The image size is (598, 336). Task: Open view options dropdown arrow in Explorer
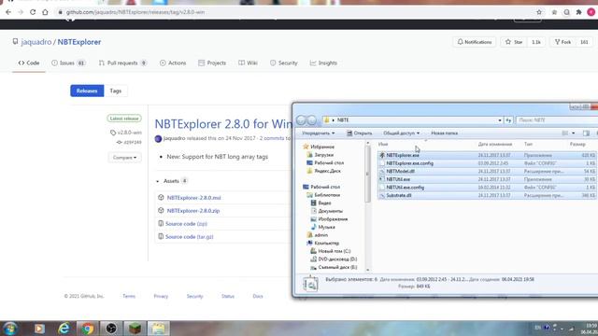click(573, 133)
